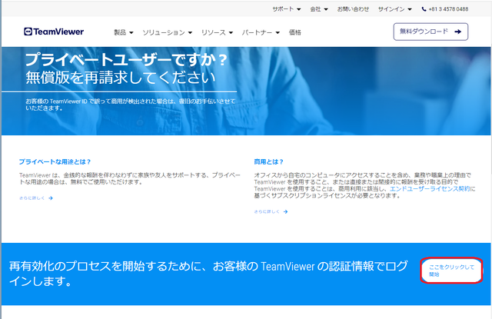Open the エンドユーザーライセンス契約 link
Image resolution: width=492 pixels, height=319 pixels.
coord(430,189)
